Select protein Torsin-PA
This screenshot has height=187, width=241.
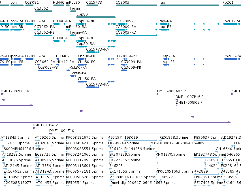[x=78, y=73]
